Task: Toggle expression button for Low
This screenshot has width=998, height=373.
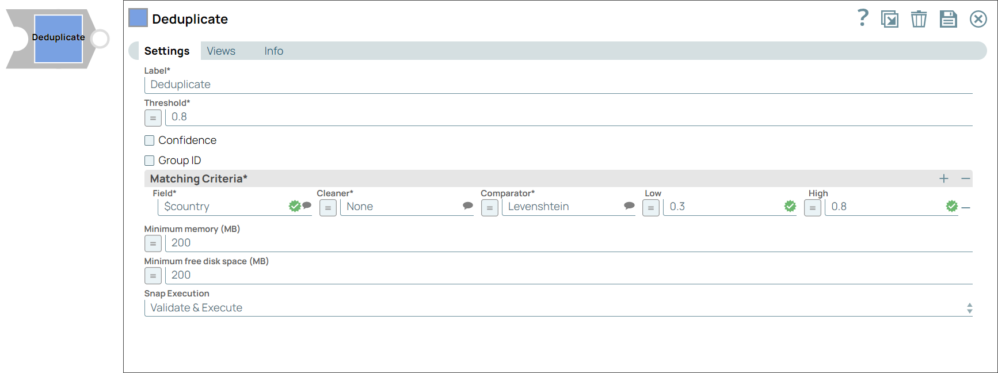Action: pyautogui.click(x=651, y=208)
